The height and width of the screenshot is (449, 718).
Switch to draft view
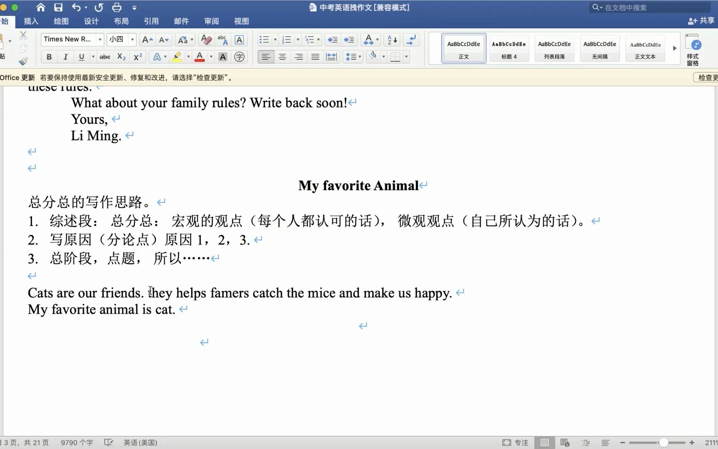click(x=606, y=442)
